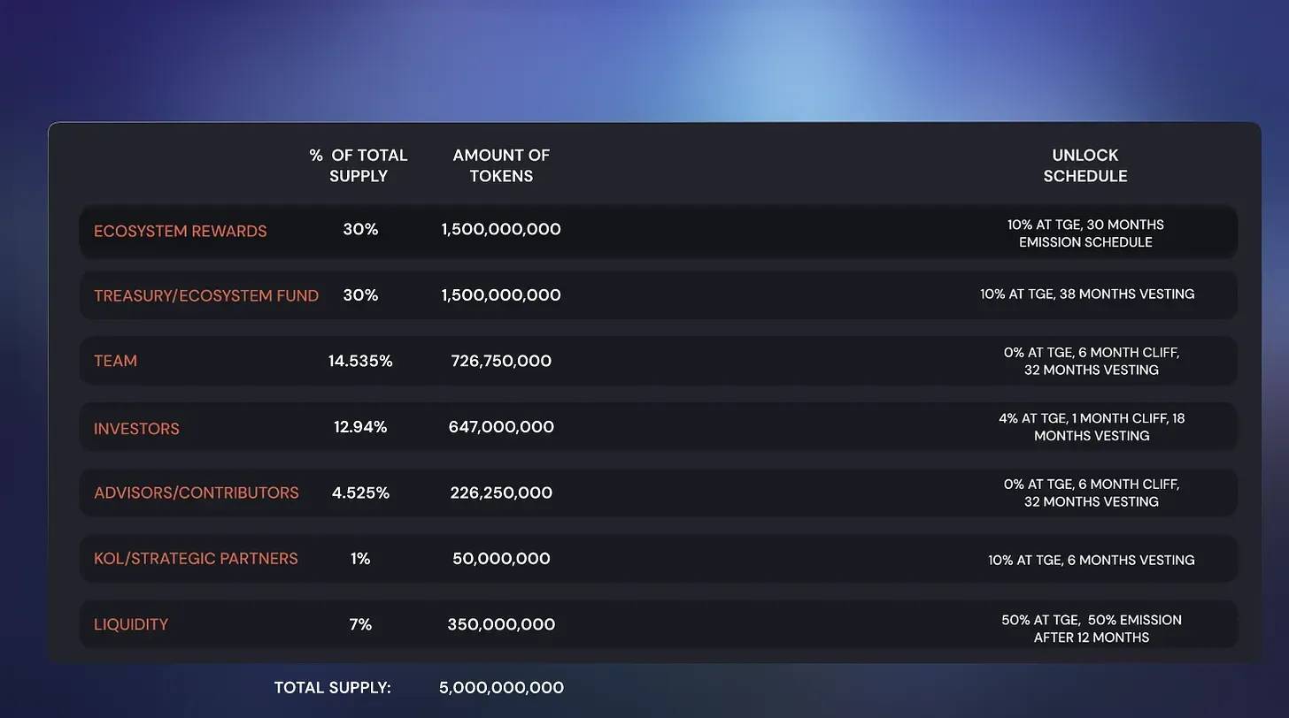Click the '10% at TGE, 38 months vesting' text
The height and width of the screenshot is (718, 1289).
click(x=1087, y=294)
